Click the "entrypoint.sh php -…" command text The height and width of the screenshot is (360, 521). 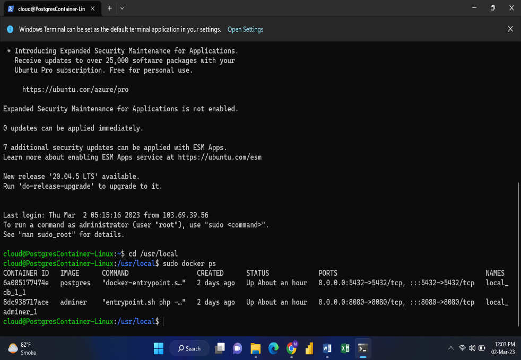(144, 302)
